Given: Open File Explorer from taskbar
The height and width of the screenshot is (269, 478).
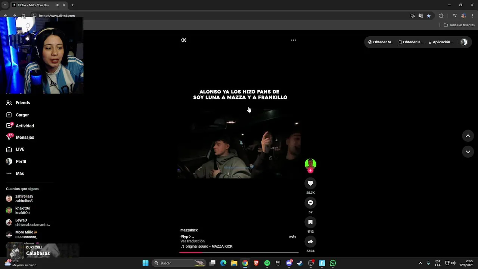Looking at the screenshot, I should point(234,263).
